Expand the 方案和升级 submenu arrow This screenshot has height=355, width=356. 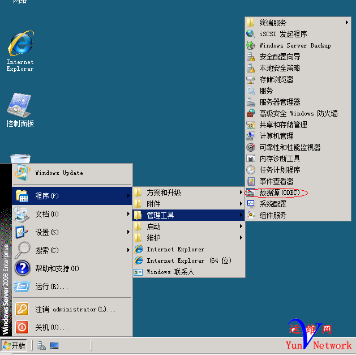tap(241, 192)
